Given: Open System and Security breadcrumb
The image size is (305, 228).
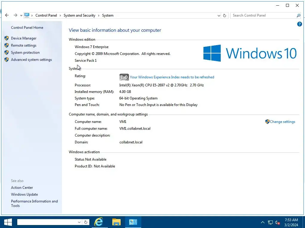Looking at the screenshot, I should 79,15.
